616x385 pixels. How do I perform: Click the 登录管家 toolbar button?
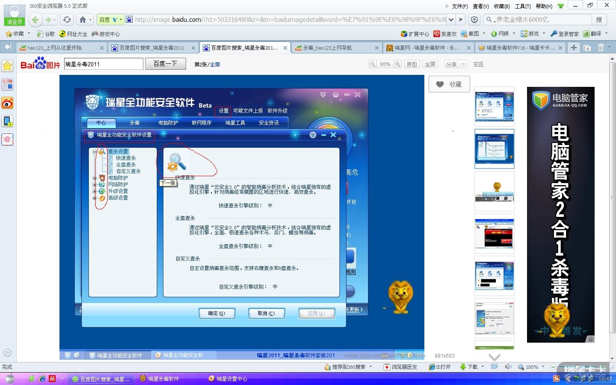[565, 34]
